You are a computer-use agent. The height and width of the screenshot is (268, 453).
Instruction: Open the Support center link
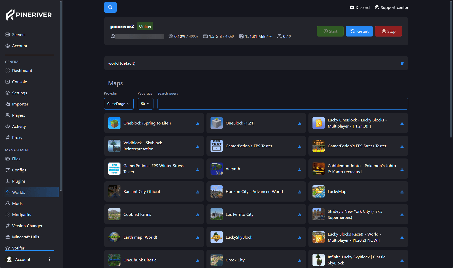(392, 7)
